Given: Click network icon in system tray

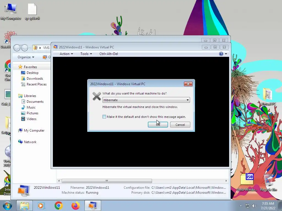Looking at the screenshot, I should (x=248, y=206).
